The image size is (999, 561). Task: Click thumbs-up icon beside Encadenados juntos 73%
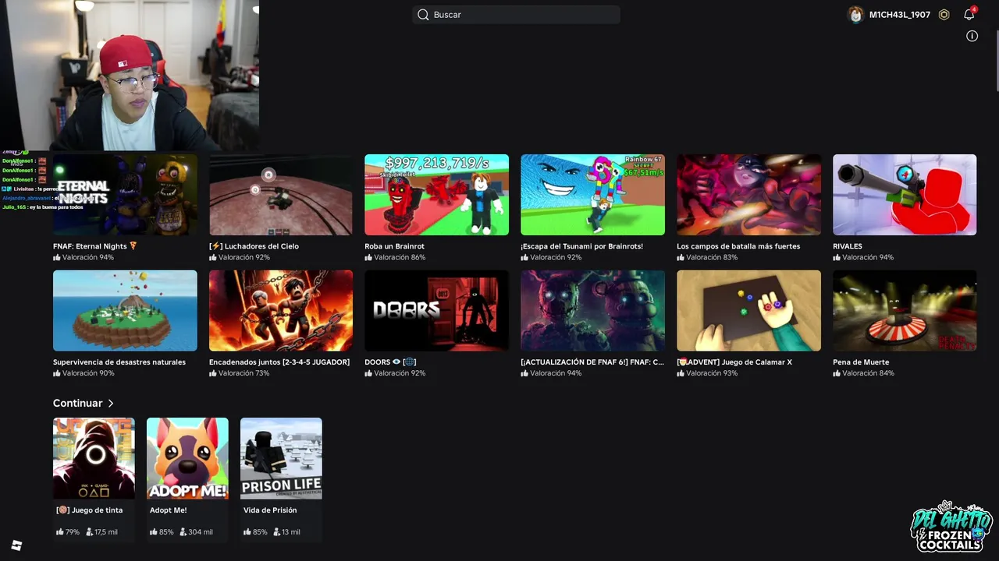pyautogui.click(x=213, y=373)
